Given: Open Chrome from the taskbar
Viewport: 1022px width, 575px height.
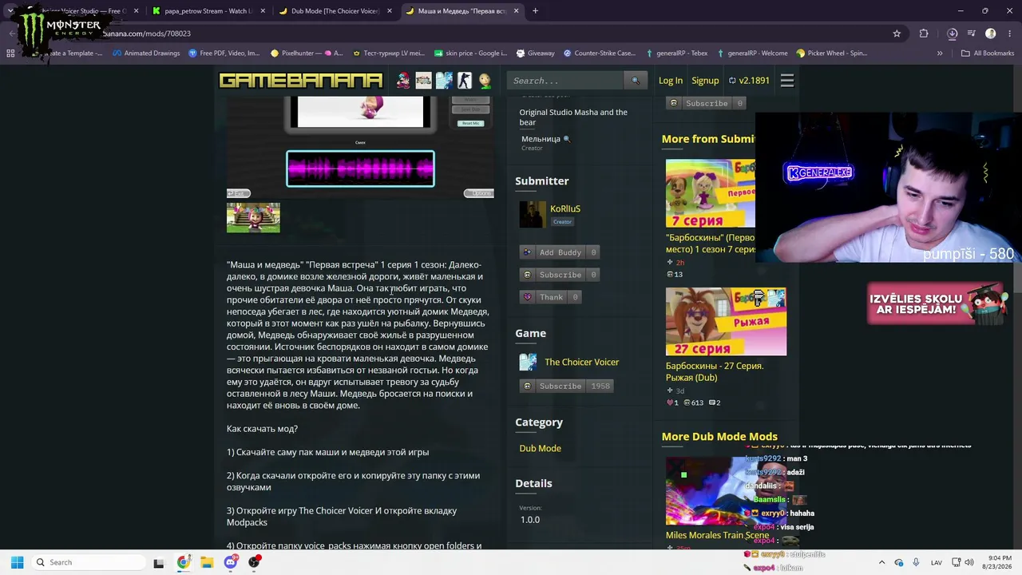Looking at the screenshot, I should click(x=183, y=562).
